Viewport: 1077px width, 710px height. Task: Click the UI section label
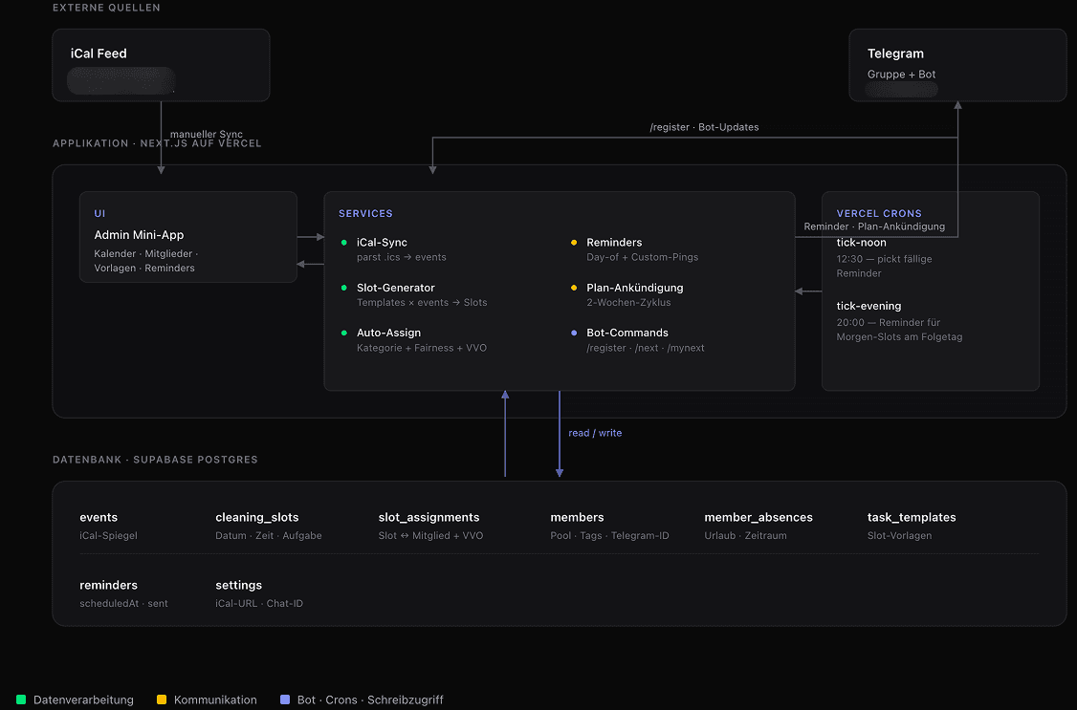99,213
